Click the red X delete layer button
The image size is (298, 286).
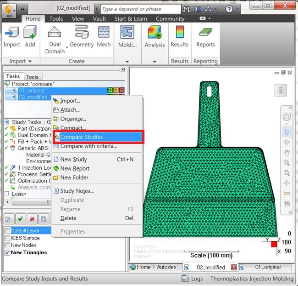(32, 219)
